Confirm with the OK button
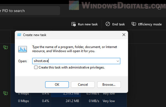 click(57, 85)
